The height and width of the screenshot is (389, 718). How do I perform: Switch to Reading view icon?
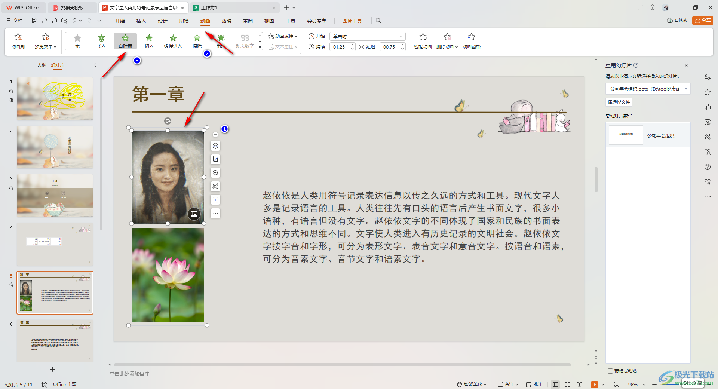point(579,385)
